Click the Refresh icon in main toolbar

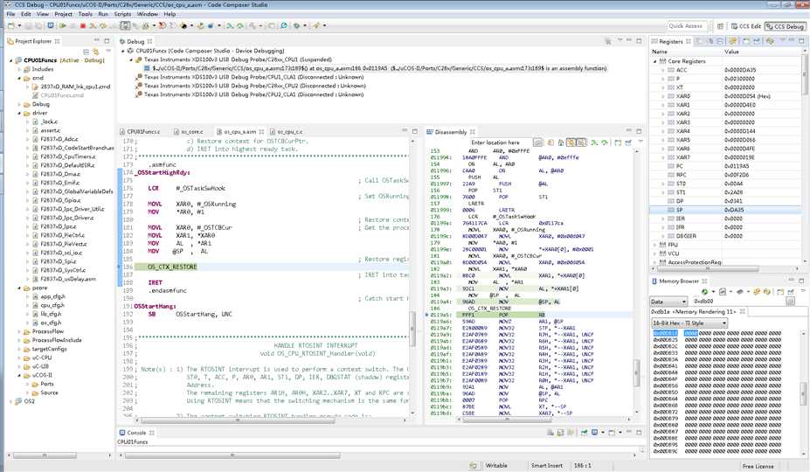pyautogui.click(x=284, y=25)
